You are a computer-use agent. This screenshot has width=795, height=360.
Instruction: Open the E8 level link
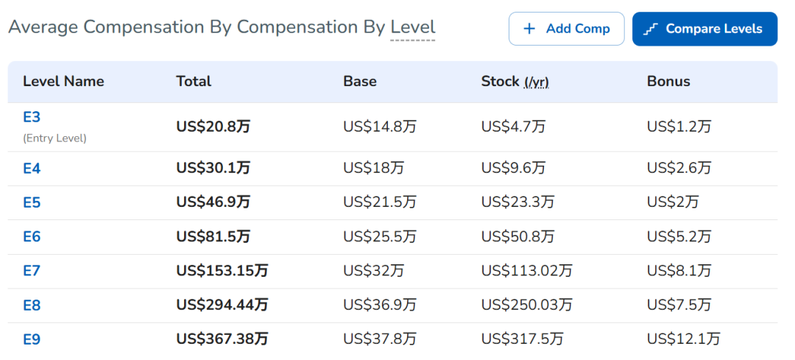point(32,306)
